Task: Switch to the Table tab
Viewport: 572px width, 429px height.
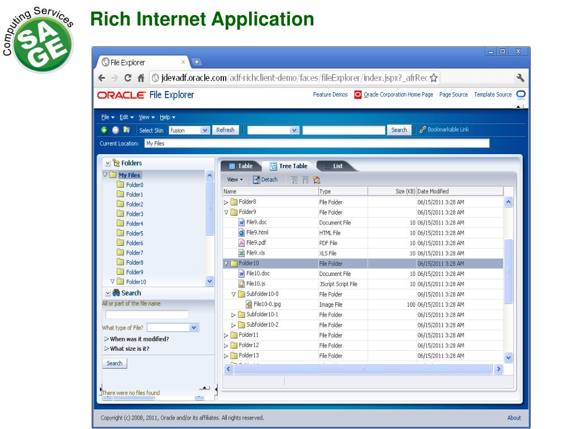Action: [x=241, y=166]
